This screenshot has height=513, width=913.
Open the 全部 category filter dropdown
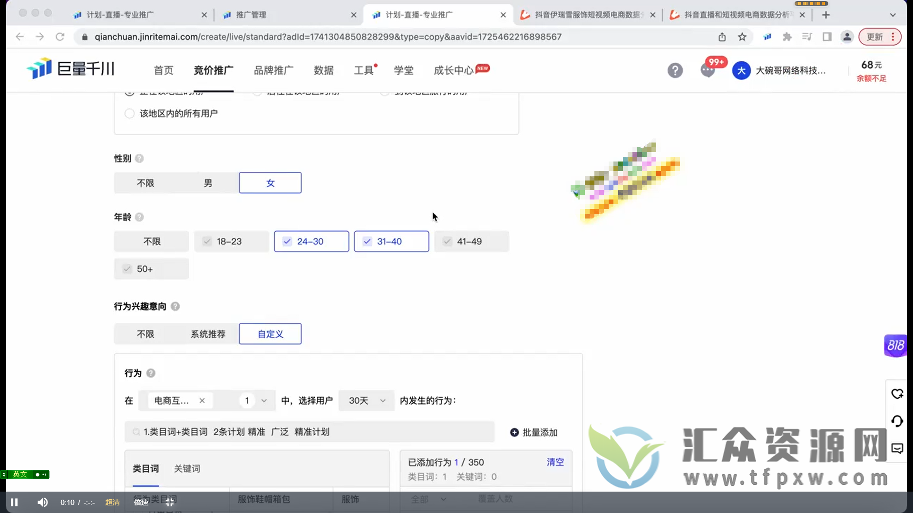pyautogui.click(x=428, y=499)
